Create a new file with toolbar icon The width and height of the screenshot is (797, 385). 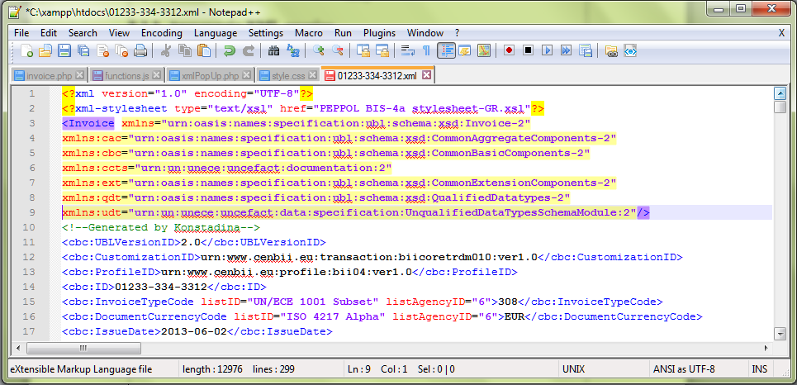tap(26, 51)
